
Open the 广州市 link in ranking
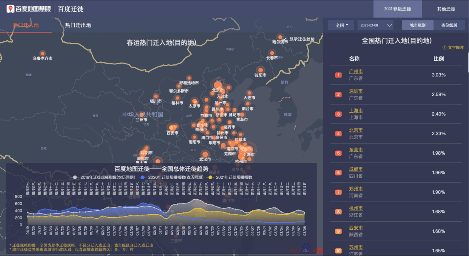click(x=356, y=72)
